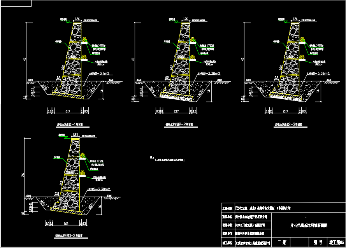This screenshot has height=248, width=346.
Task: Click the 2.17 base dimension in section 2-2
Action: coord(176,111)
